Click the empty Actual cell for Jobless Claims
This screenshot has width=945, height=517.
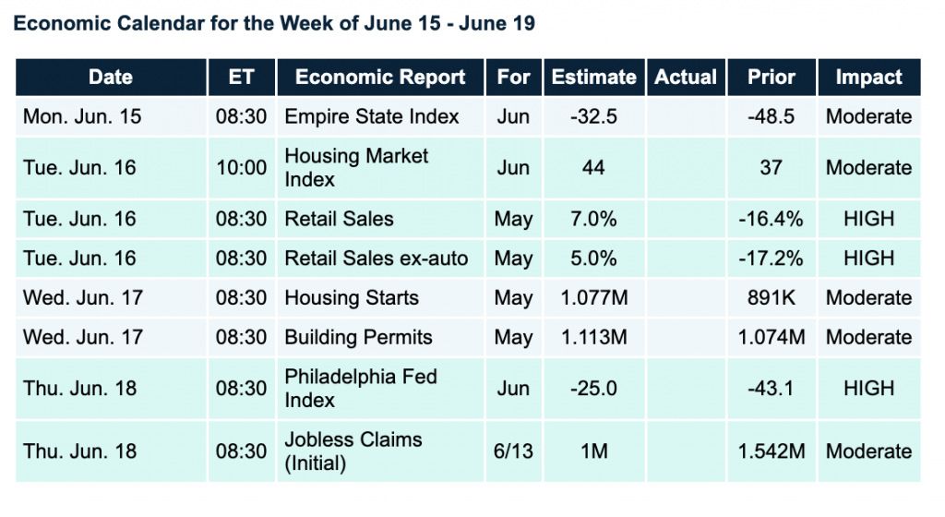[x=686, y=451]
